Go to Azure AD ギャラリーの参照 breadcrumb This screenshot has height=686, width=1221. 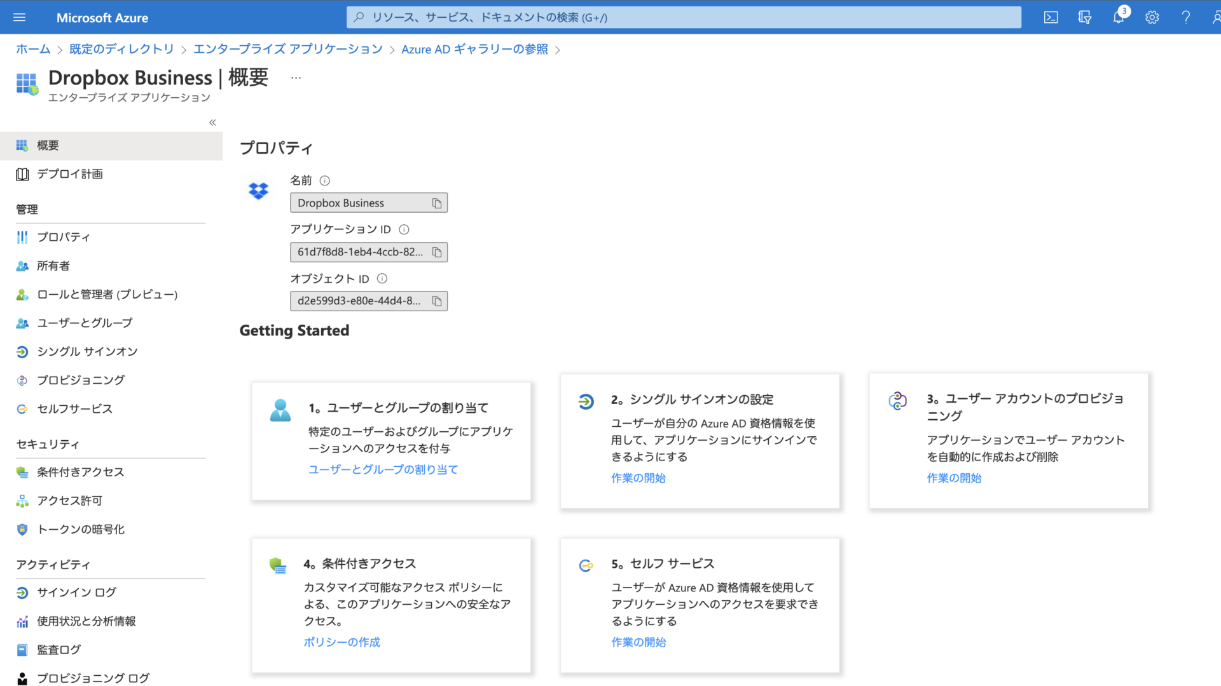474,50
